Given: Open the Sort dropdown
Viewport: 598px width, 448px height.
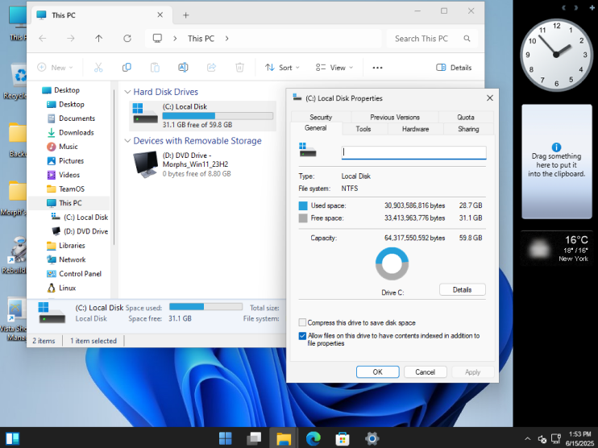Looking at the screenshot, I should click(x=283, y=68).
